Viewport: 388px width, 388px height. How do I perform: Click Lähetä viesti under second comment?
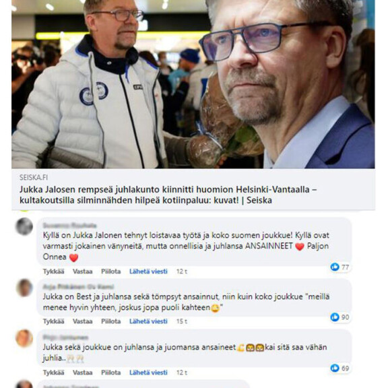[148, 321]
